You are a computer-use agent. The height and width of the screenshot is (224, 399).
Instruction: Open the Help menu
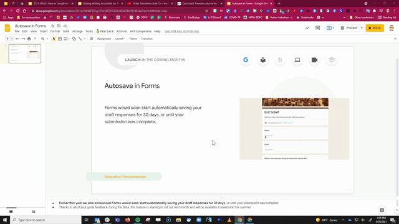pyautogui.click(x=157, y=31)
